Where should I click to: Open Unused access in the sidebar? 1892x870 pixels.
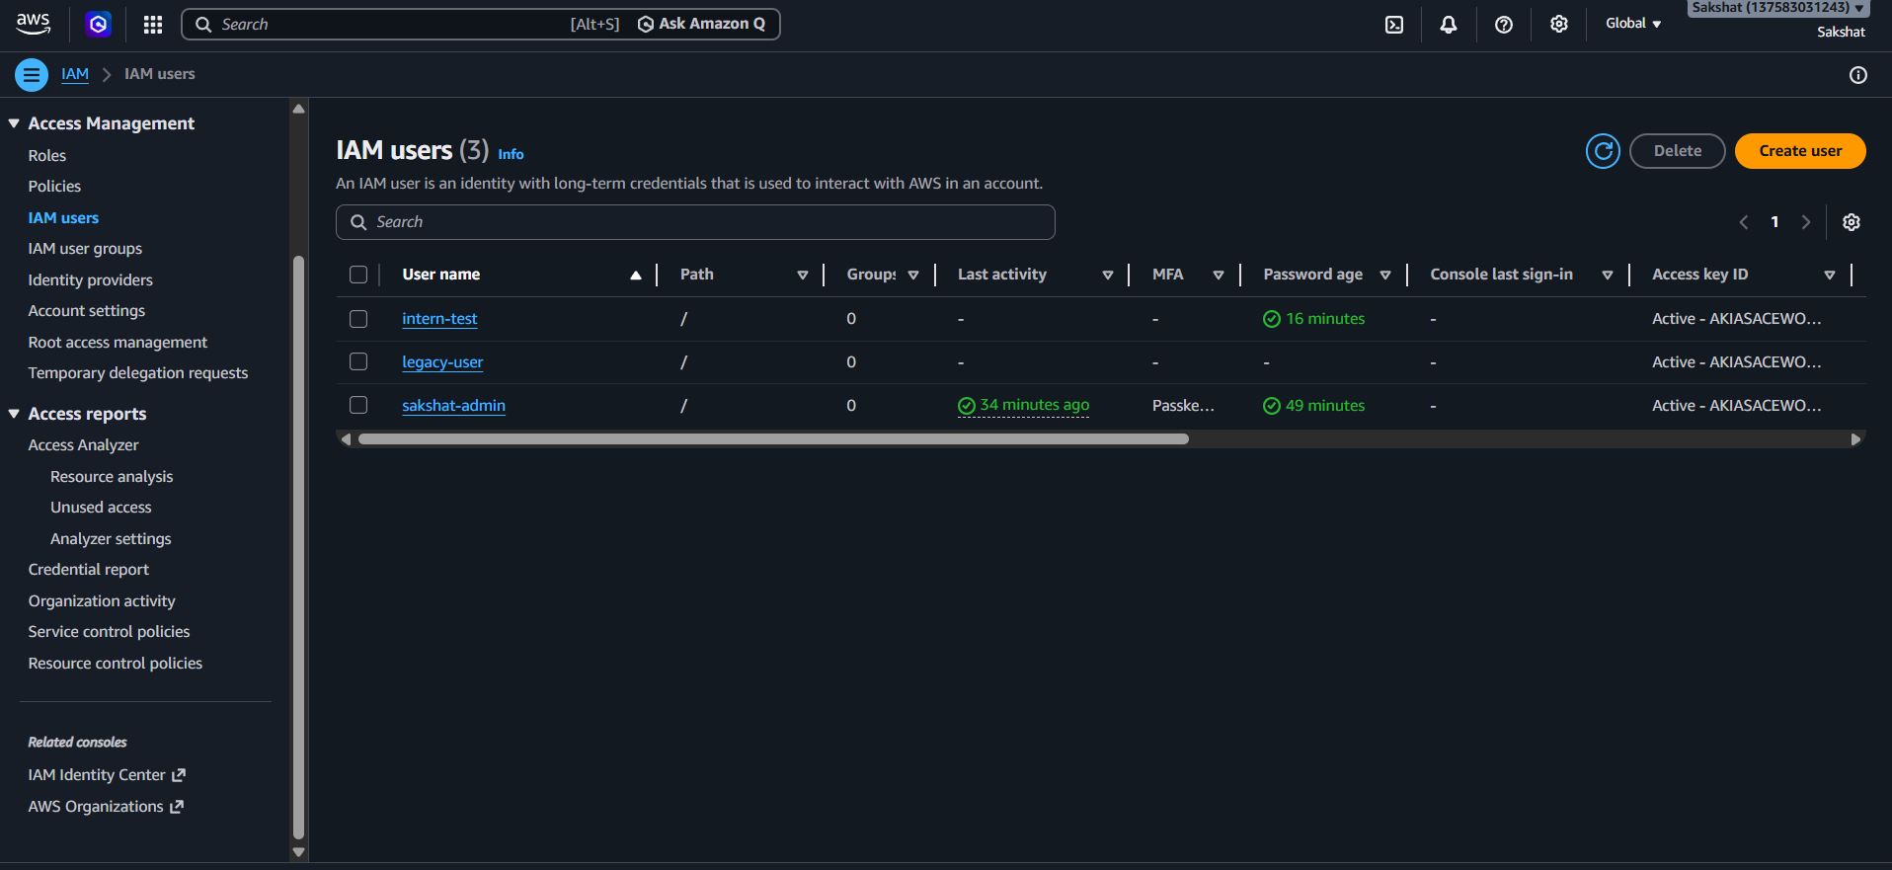[101, 508]
